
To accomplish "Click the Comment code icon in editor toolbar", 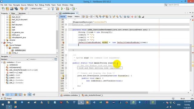I will [139, 17].
